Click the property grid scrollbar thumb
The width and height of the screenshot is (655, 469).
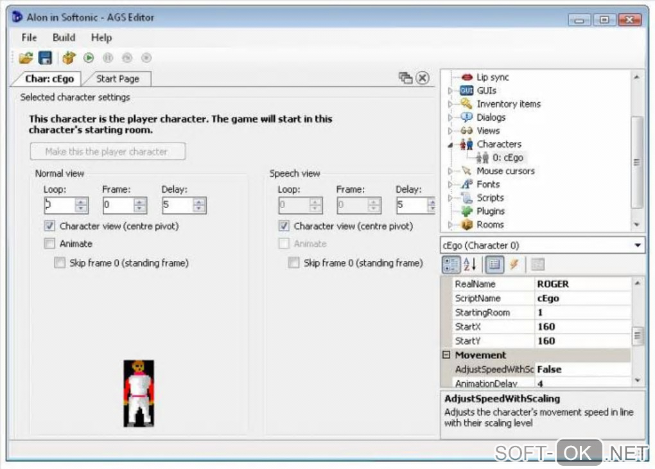[638, 335]
